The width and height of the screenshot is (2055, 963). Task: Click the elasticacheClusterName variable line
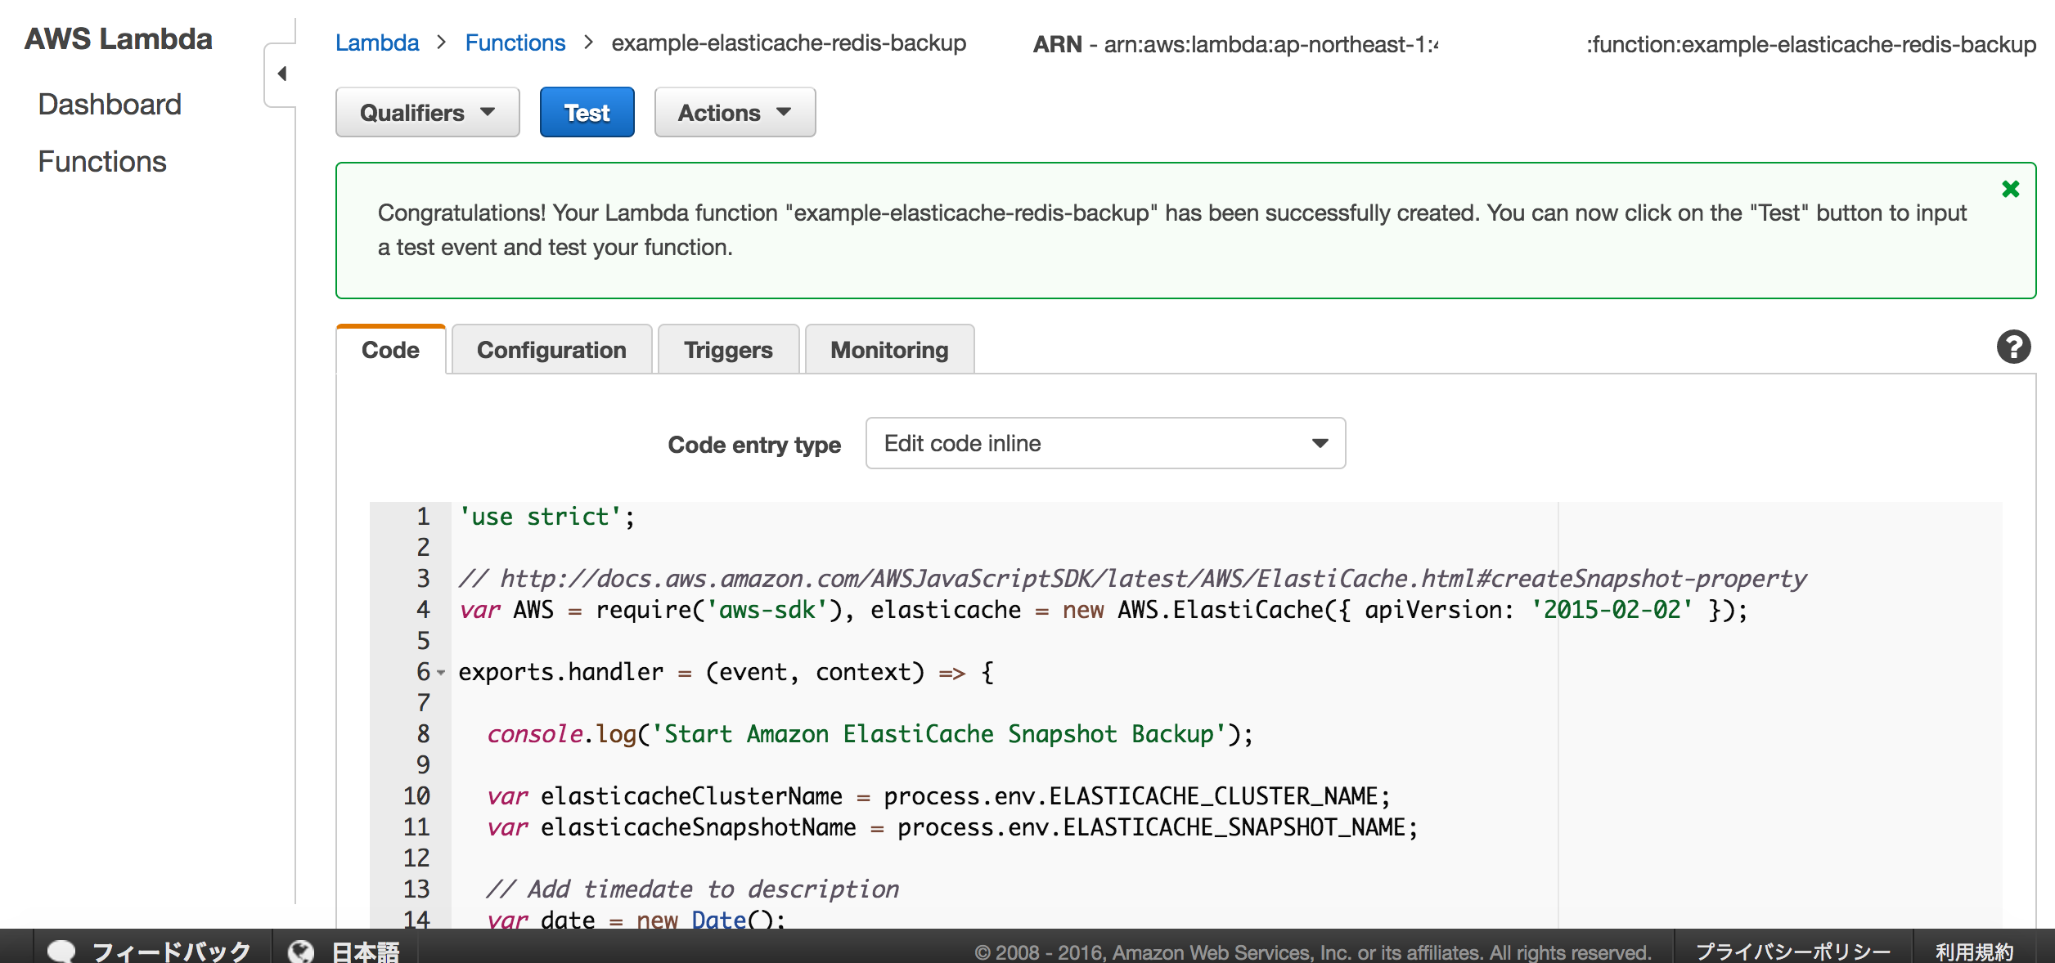[x=938, y=796]
